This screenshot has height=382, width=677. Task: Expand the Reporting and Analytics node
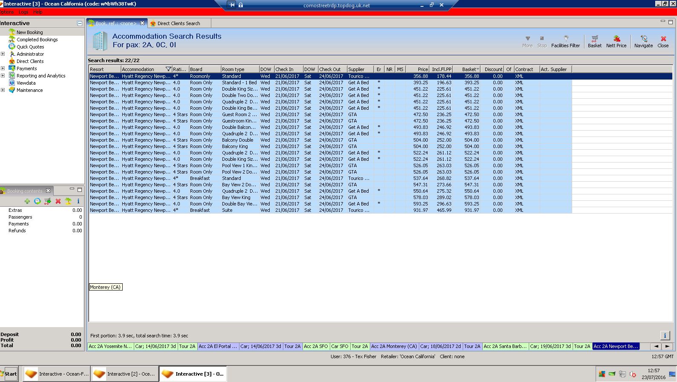3,76
